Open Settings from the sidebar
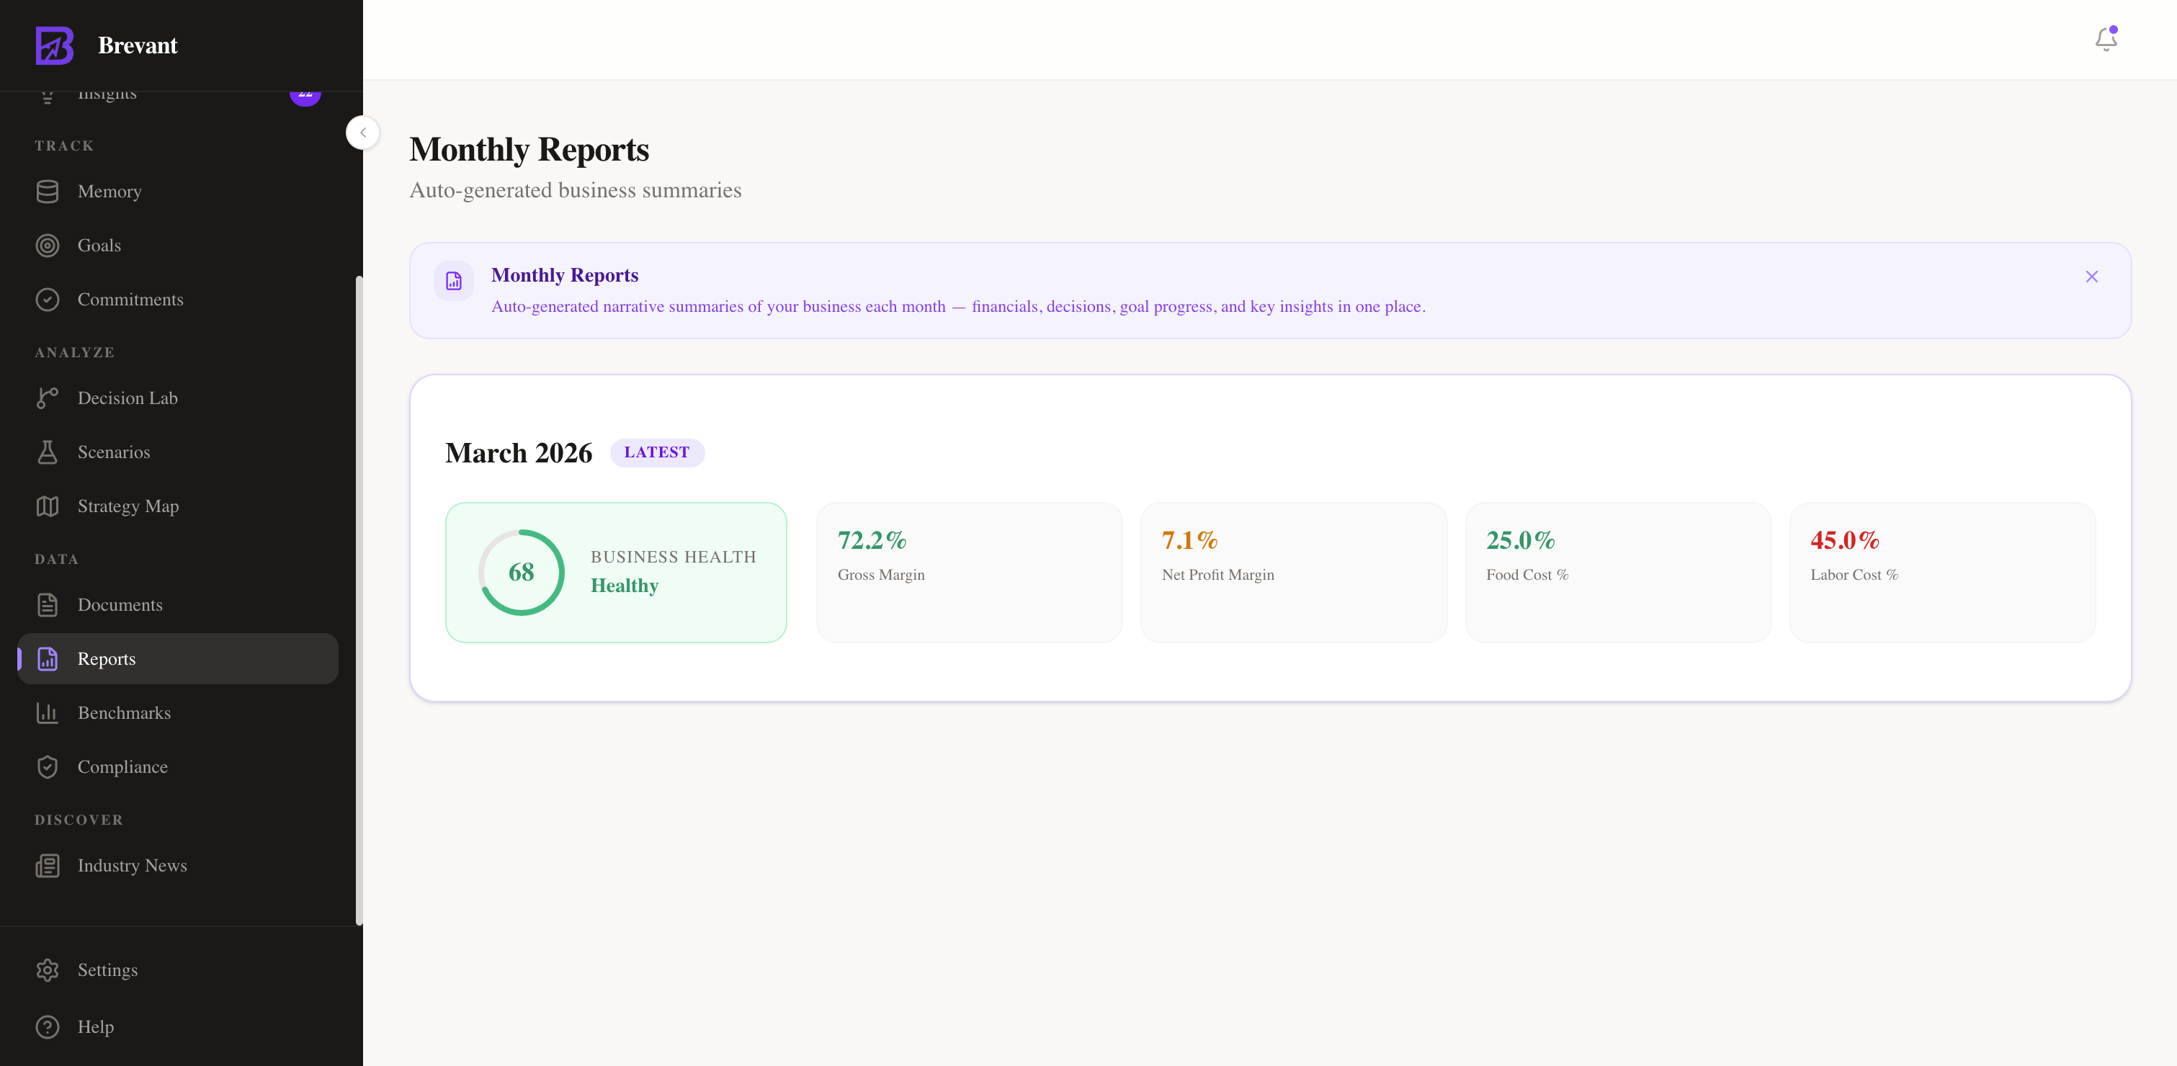This screenshot has height=1066, width=2177. click(x=107, y=969)
